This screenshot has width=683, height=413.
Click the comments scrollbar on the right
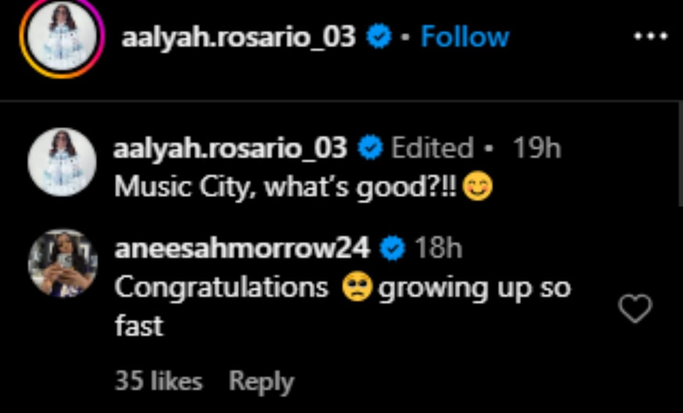click(x=681, y=154)
